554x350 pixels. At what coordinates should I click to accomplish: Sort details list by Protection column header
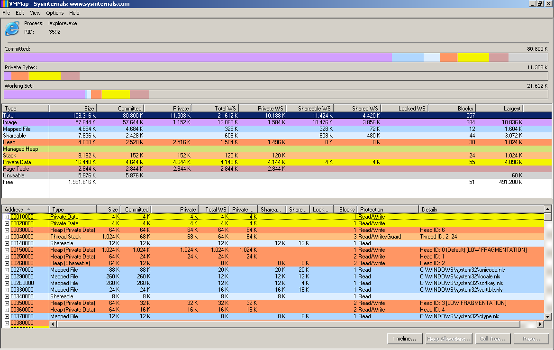point(388,209)
